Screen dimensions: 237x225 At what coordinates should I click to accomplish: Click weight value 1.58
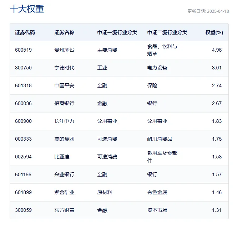(x=217, y=157)
